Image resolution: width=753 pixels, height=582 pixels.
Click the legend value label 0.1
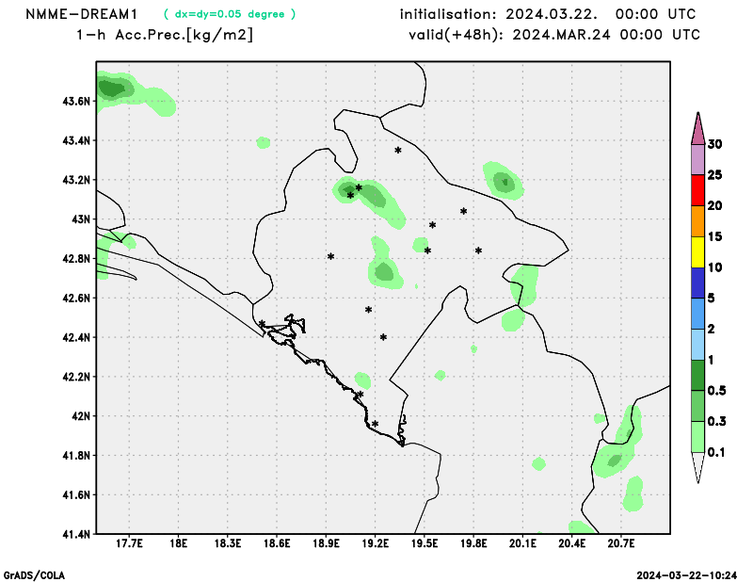[716, 452]
